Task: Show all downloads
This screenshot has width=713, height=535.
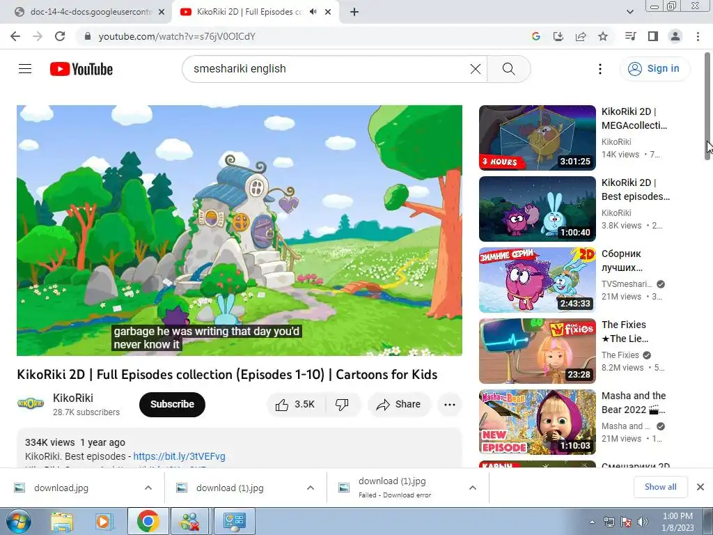Action: coord(660,487)
